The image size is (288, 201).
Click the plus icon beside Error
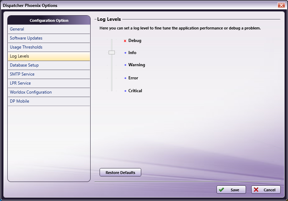125,78
